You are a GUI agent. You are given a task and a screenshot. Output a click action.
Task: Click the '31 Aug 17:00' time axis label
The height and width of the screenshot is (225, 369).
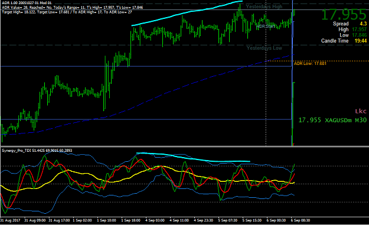click(x=59, y=220)
